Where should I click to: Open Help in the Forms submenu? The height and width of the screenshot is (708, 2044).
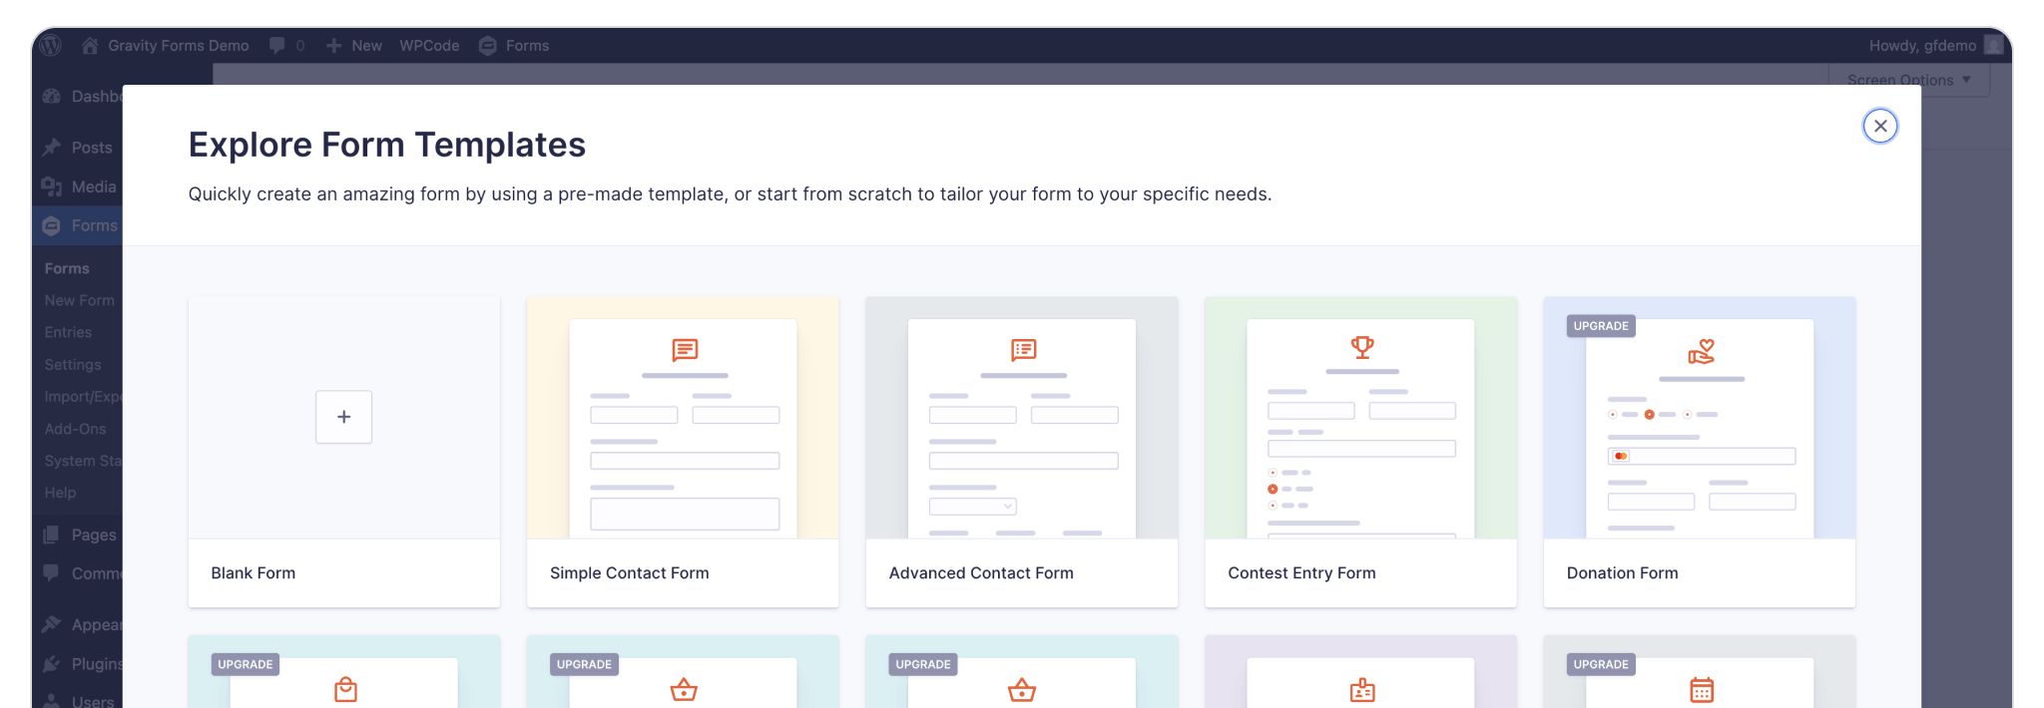[60, 493]
